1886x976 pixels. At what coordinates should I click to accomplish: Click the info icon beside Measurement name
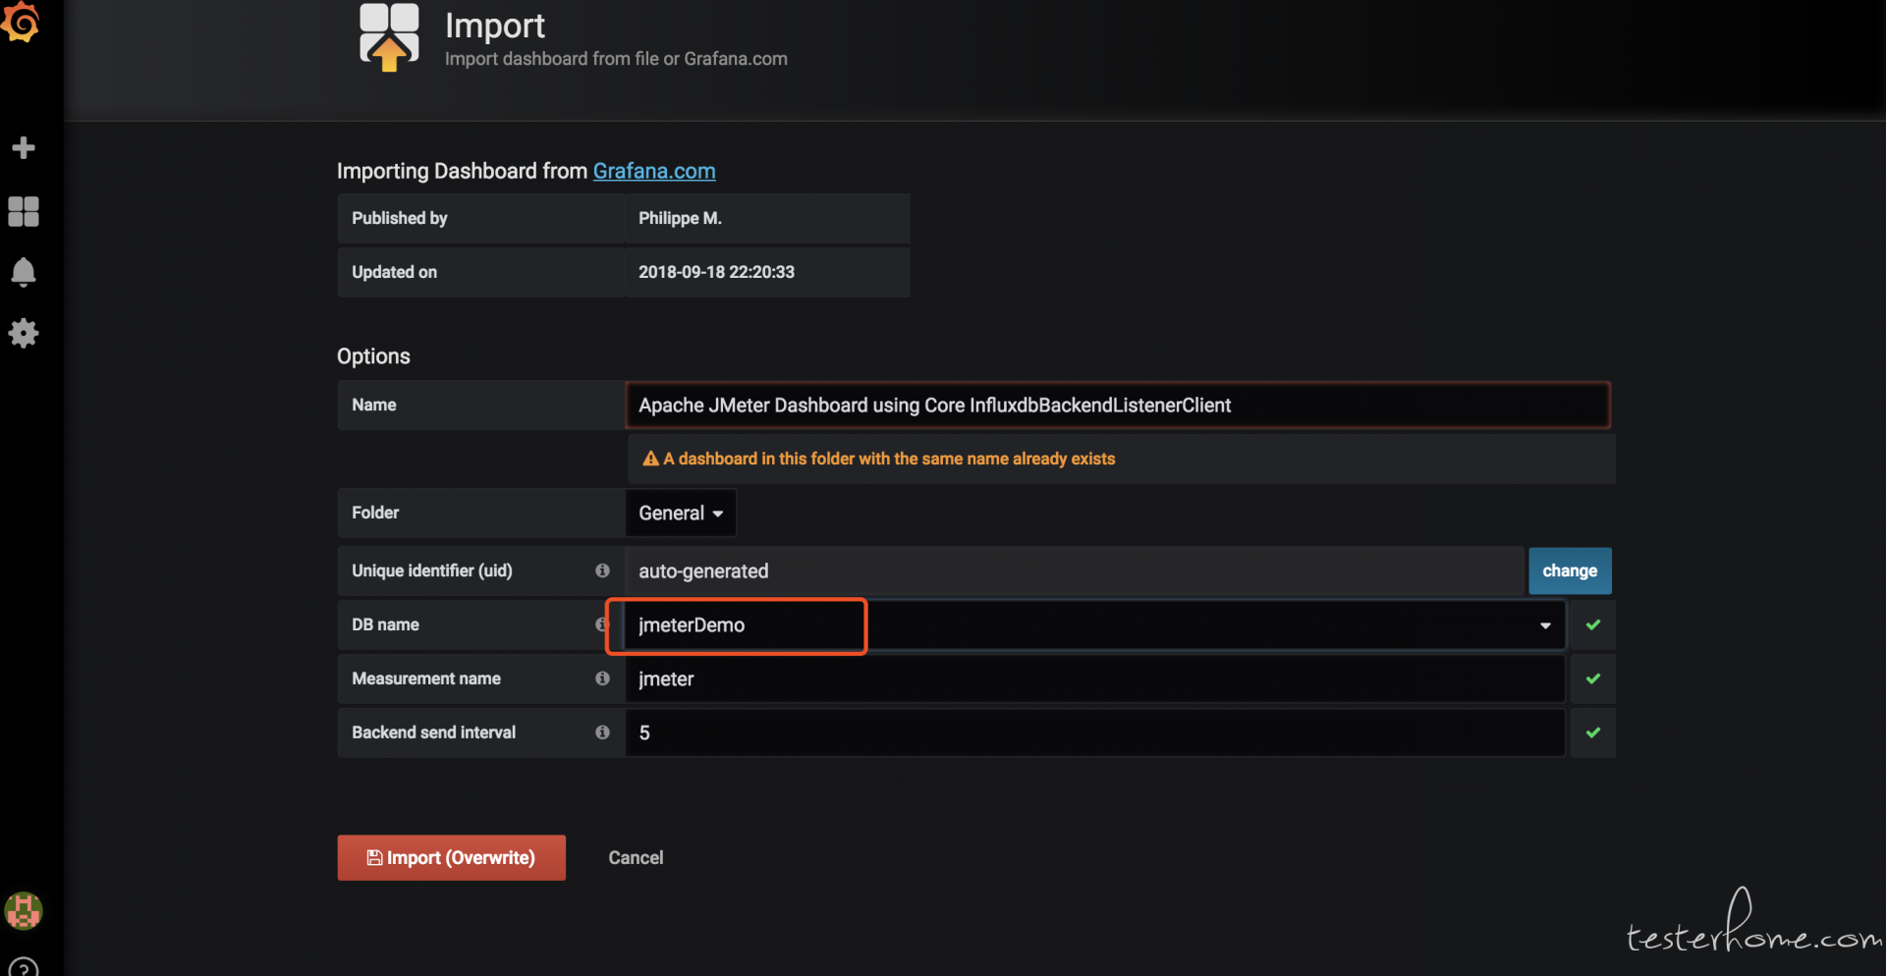tap(602, 678)
